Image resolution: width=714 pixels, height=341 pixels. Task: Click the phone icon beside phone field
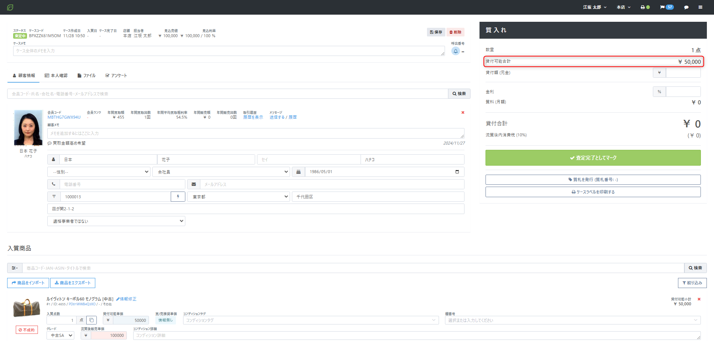54,184
